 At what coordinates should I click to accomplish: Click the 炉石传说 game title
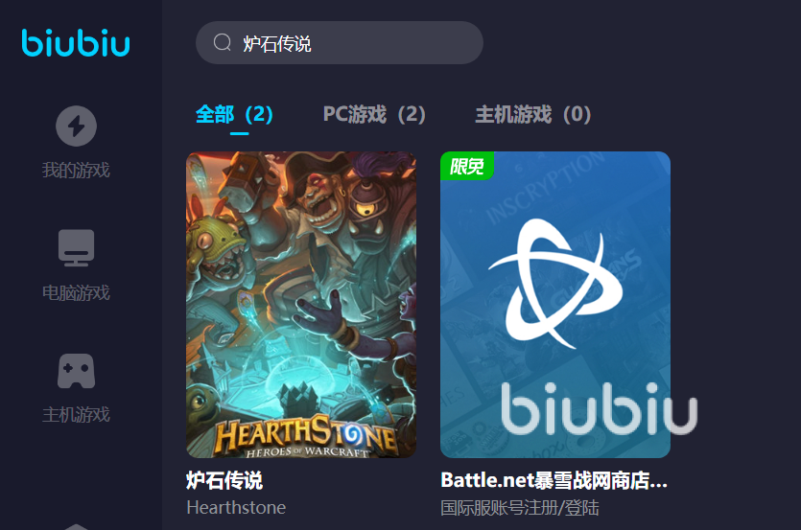point(224,480)
